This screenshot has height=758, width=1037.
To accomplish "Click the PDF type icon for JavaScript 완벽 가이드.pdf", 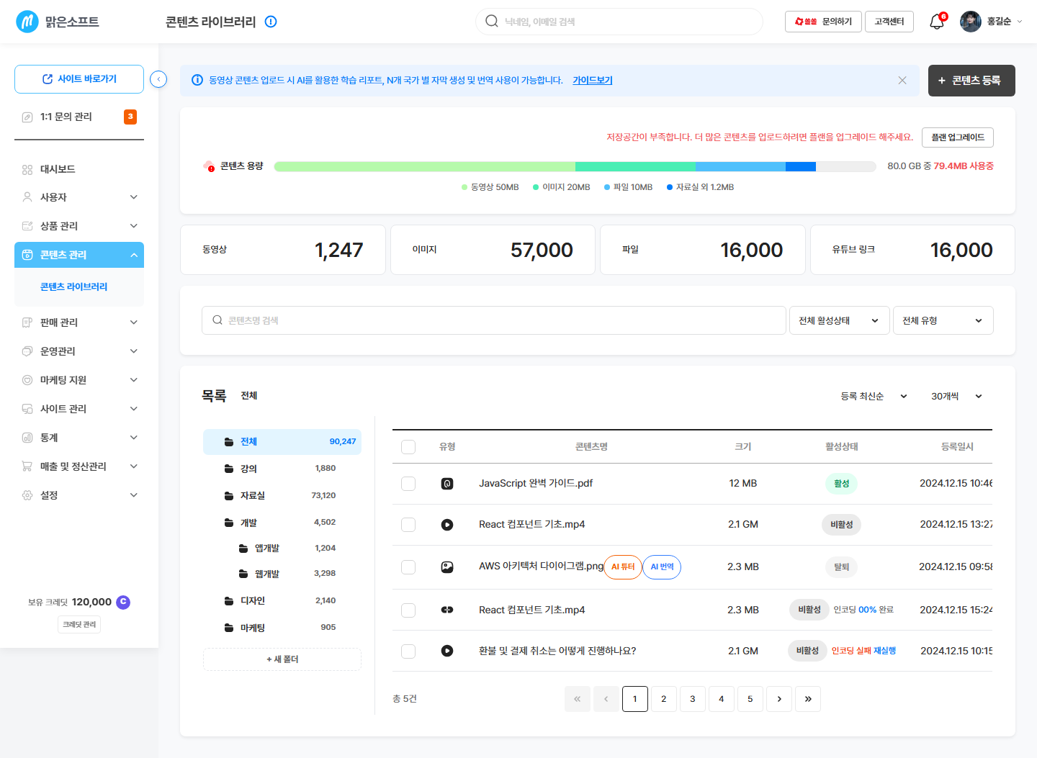I will pyautogui.click(x=447, y=484).
